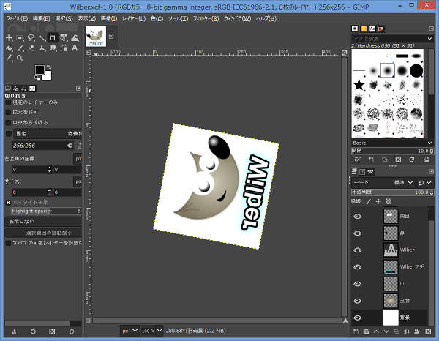Select the Free Select lasso tool

(31, 37)
